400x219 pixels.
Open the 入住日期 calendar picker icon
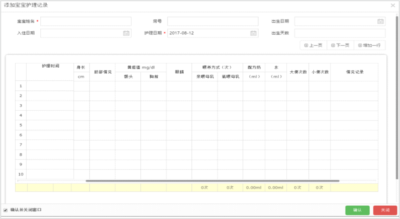126,33
